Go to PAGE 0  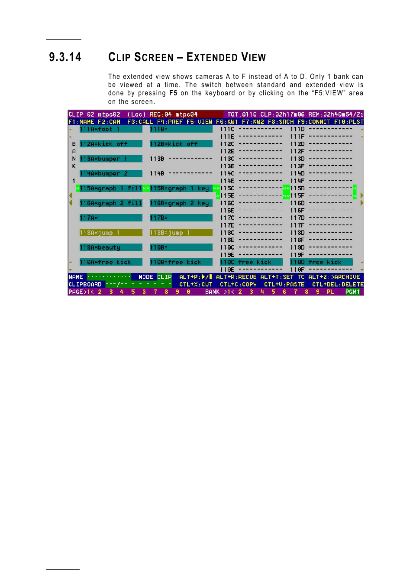[189, 292]
